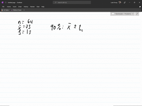This screenshot has width=142, height=106.
Task: Go back using the back arrow
Action: tap(6, 3)
